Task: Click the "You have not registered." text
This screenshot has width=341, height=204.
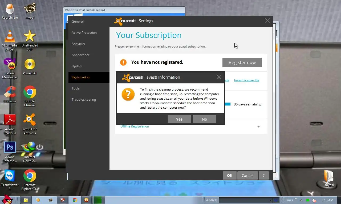Action: [x=157, y=62]
